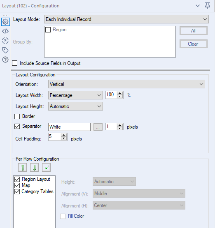Image resolution: width=215 pixels, height=228 pixels.
Task: Open the Orientation dropdown
Action: tap(126, 84)
